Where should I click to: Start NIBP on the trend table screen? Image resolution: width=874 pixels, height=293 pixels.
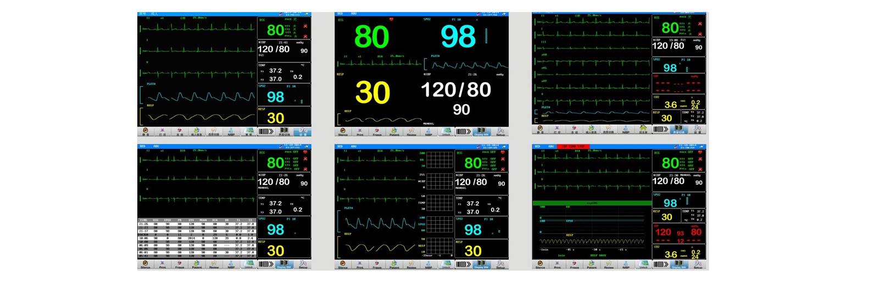pyautogui.click(x=231, y=265)
